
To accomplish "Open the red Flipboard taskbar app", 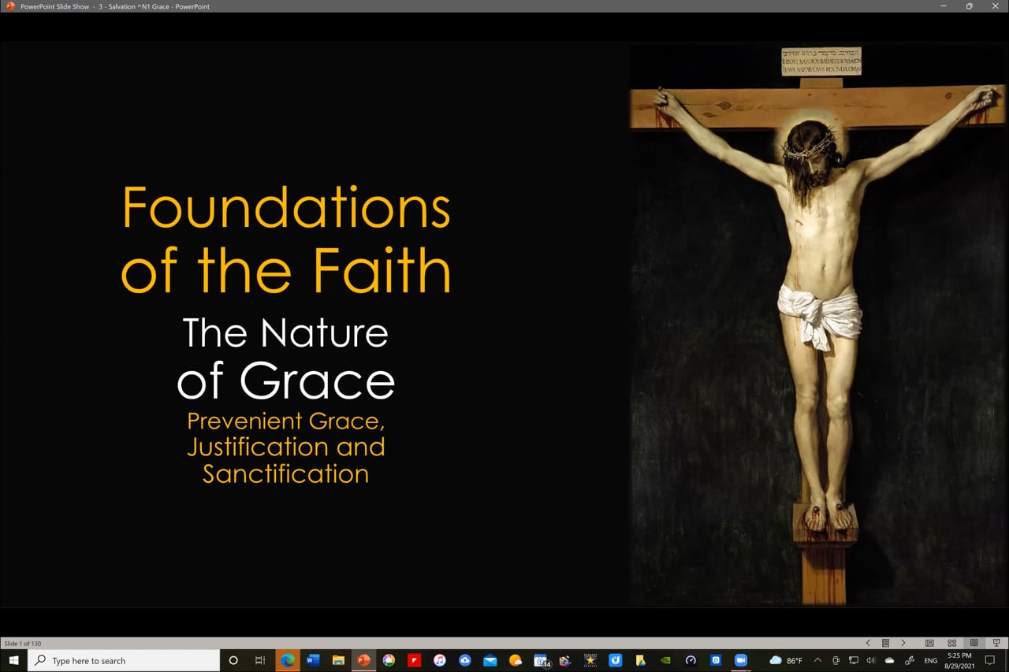I will coord(414,660).
